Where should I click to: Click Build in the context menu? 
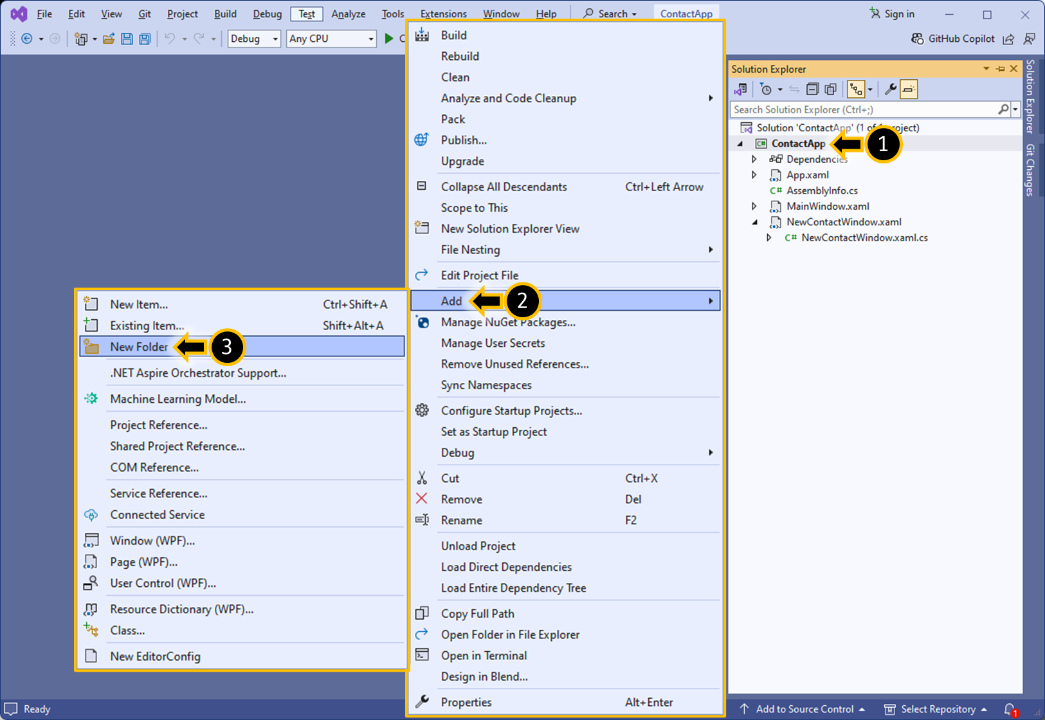pyautogui.click(x=565, y=35)
